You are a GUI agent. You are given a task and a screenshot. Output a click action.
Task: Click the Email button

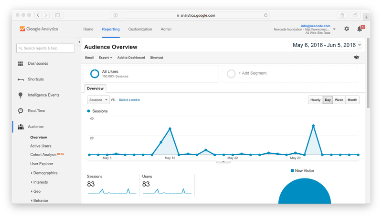pyautogui.click(x=89, y=58)
